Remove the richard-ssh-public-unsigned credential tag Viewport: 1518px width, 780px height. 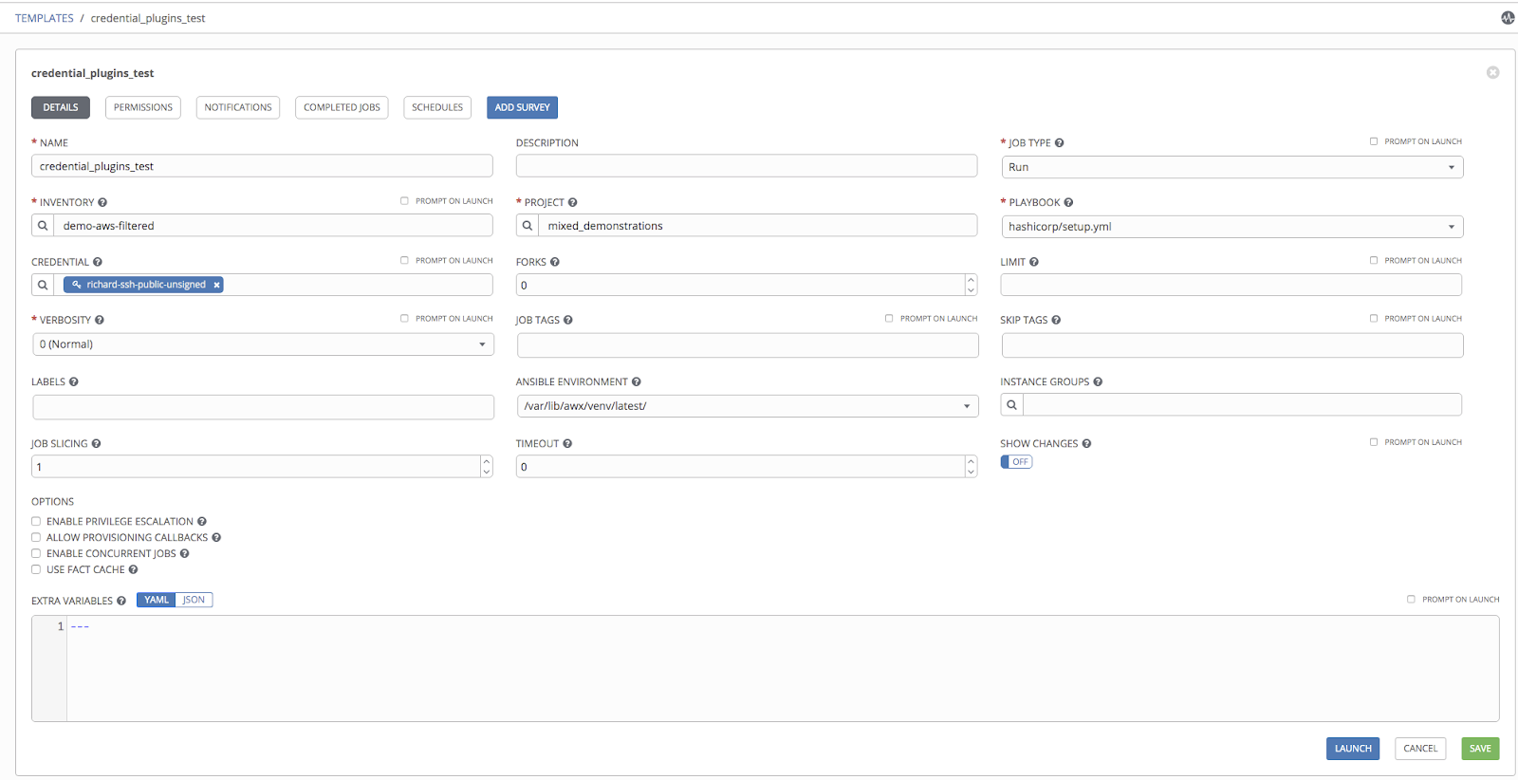[x=216, y=285]
